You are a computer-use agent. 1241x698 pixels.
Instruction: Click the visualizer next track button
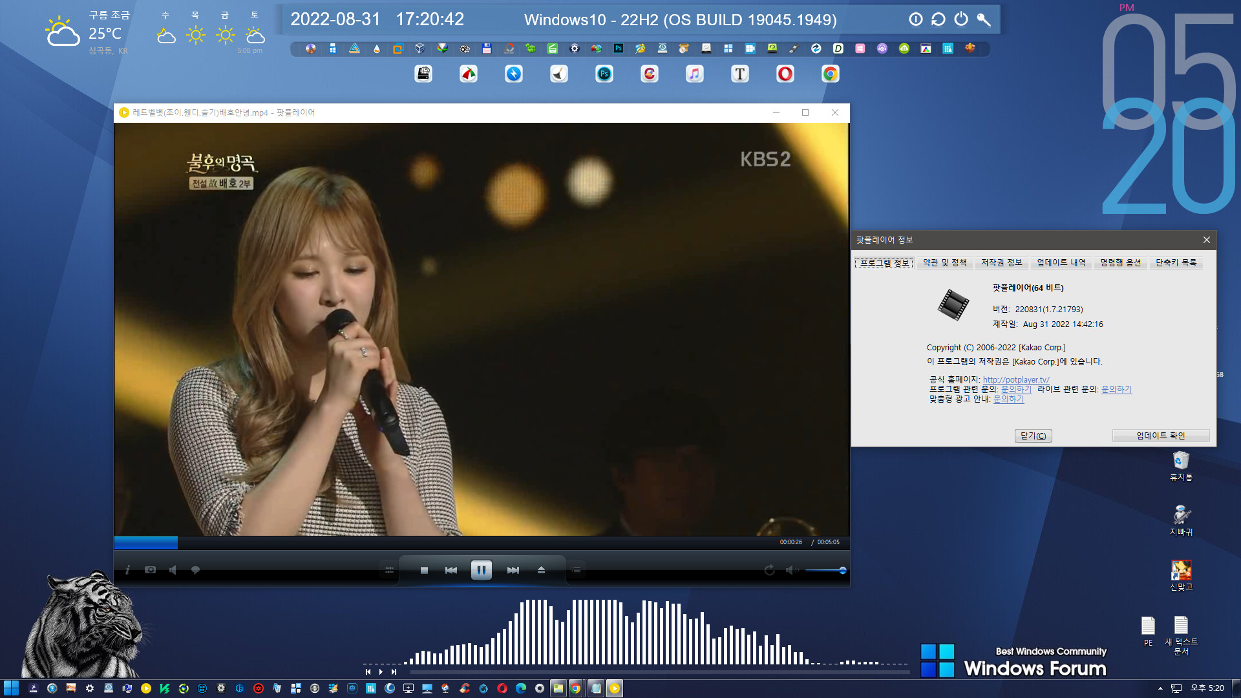[394, 672]
